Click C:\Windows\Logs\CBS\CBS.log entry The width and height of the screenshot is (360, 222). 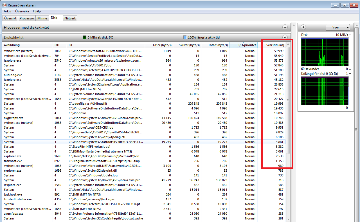(91, 127)
